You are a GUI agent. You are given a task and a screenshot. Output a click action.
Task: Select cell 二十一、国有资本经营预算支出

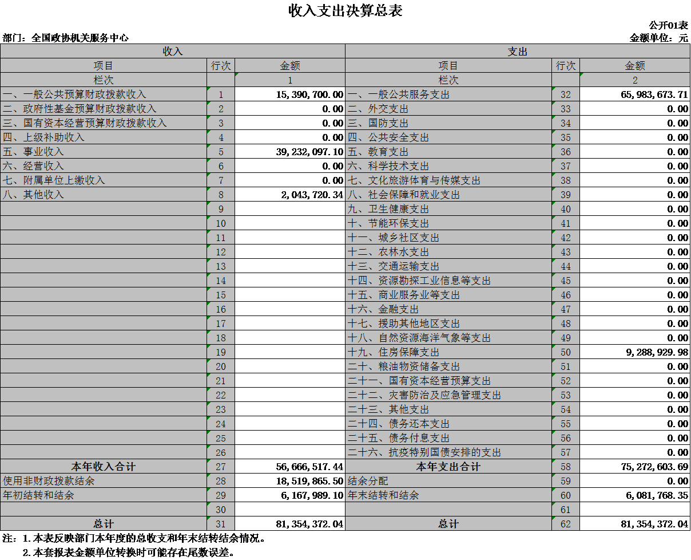pos(448,381)
